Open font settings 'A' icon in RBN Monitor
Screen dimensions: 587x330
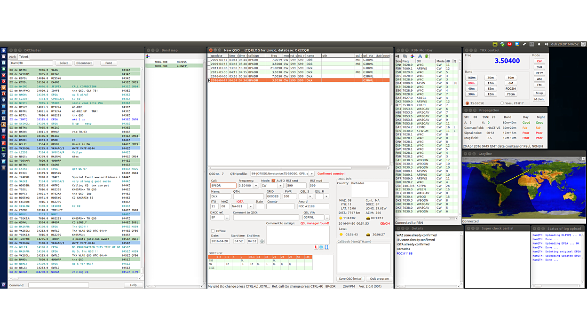pos(420,56)
